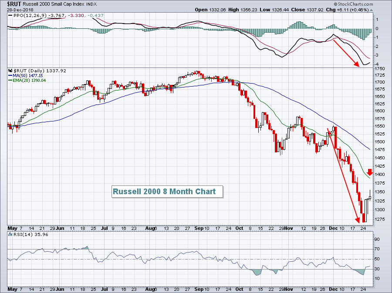
Task: Click the 1750 price axis label
Action: point(380,69)
